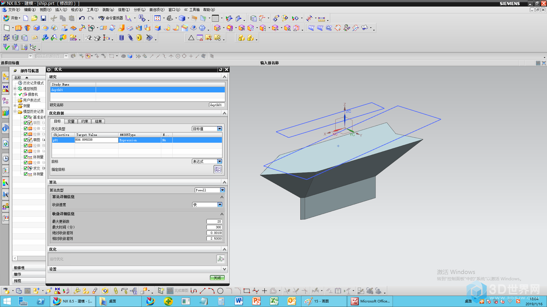Open Word from the Windows taskbar
Screen dimensions: 547x307
click(x=239, y=301)
